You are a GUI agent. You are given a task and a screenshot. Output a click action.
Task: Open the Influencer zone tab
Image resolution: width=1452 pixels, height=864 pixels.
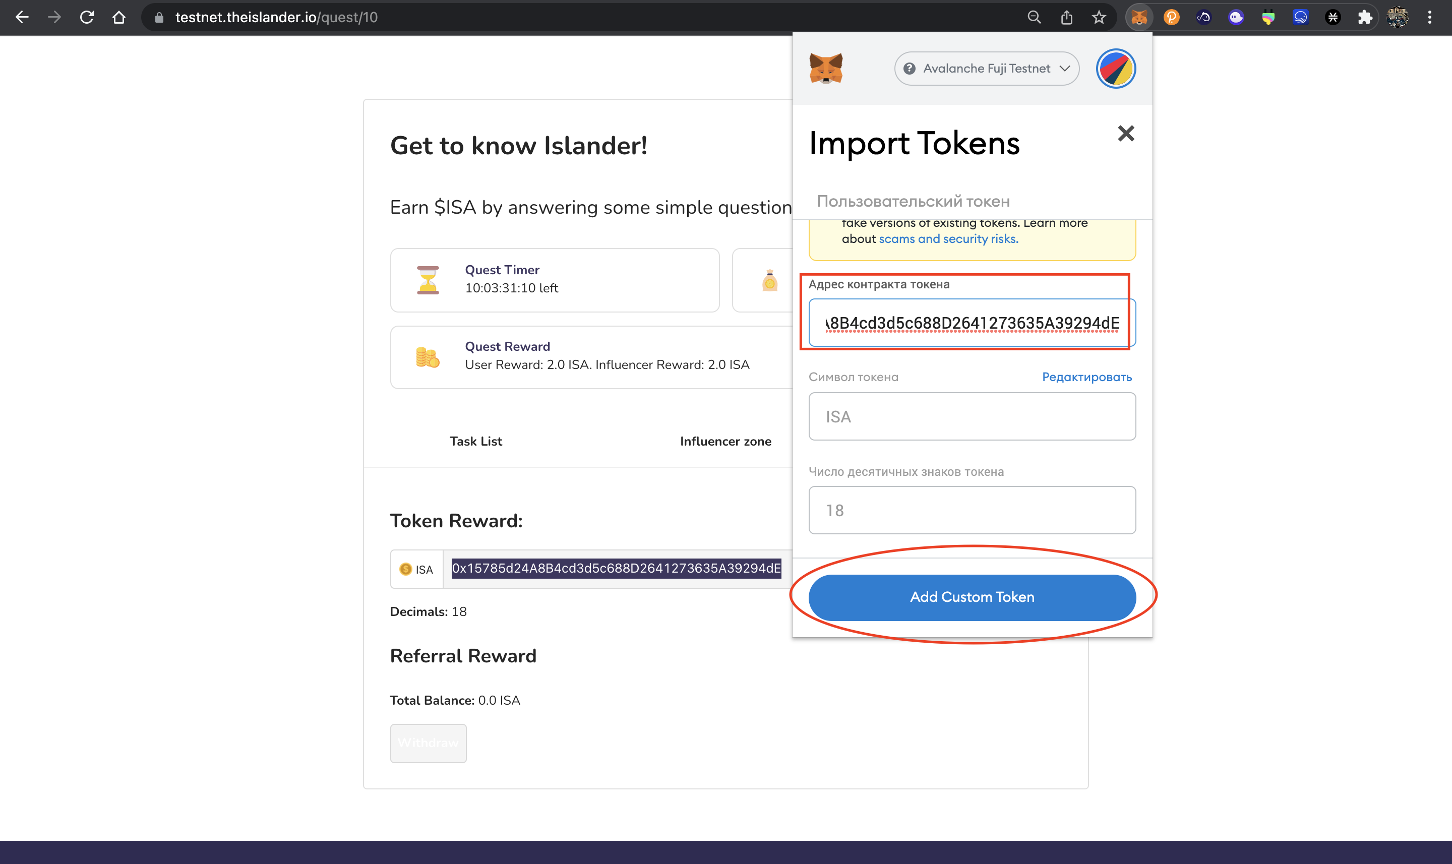[725, 441]
